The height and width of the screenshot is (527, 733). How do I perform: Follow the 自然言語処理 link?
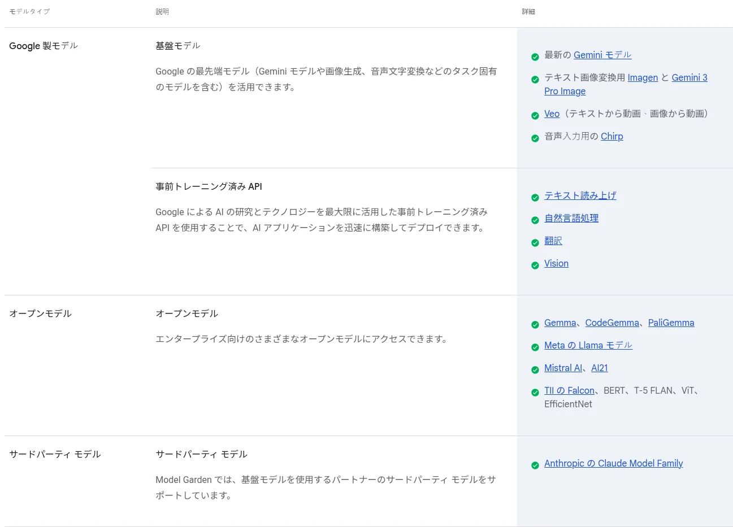coord(571,218)
